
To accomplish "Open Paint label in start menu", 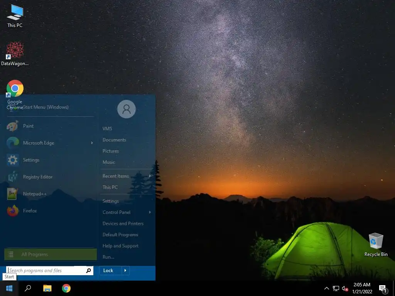I will pos(28,126).
